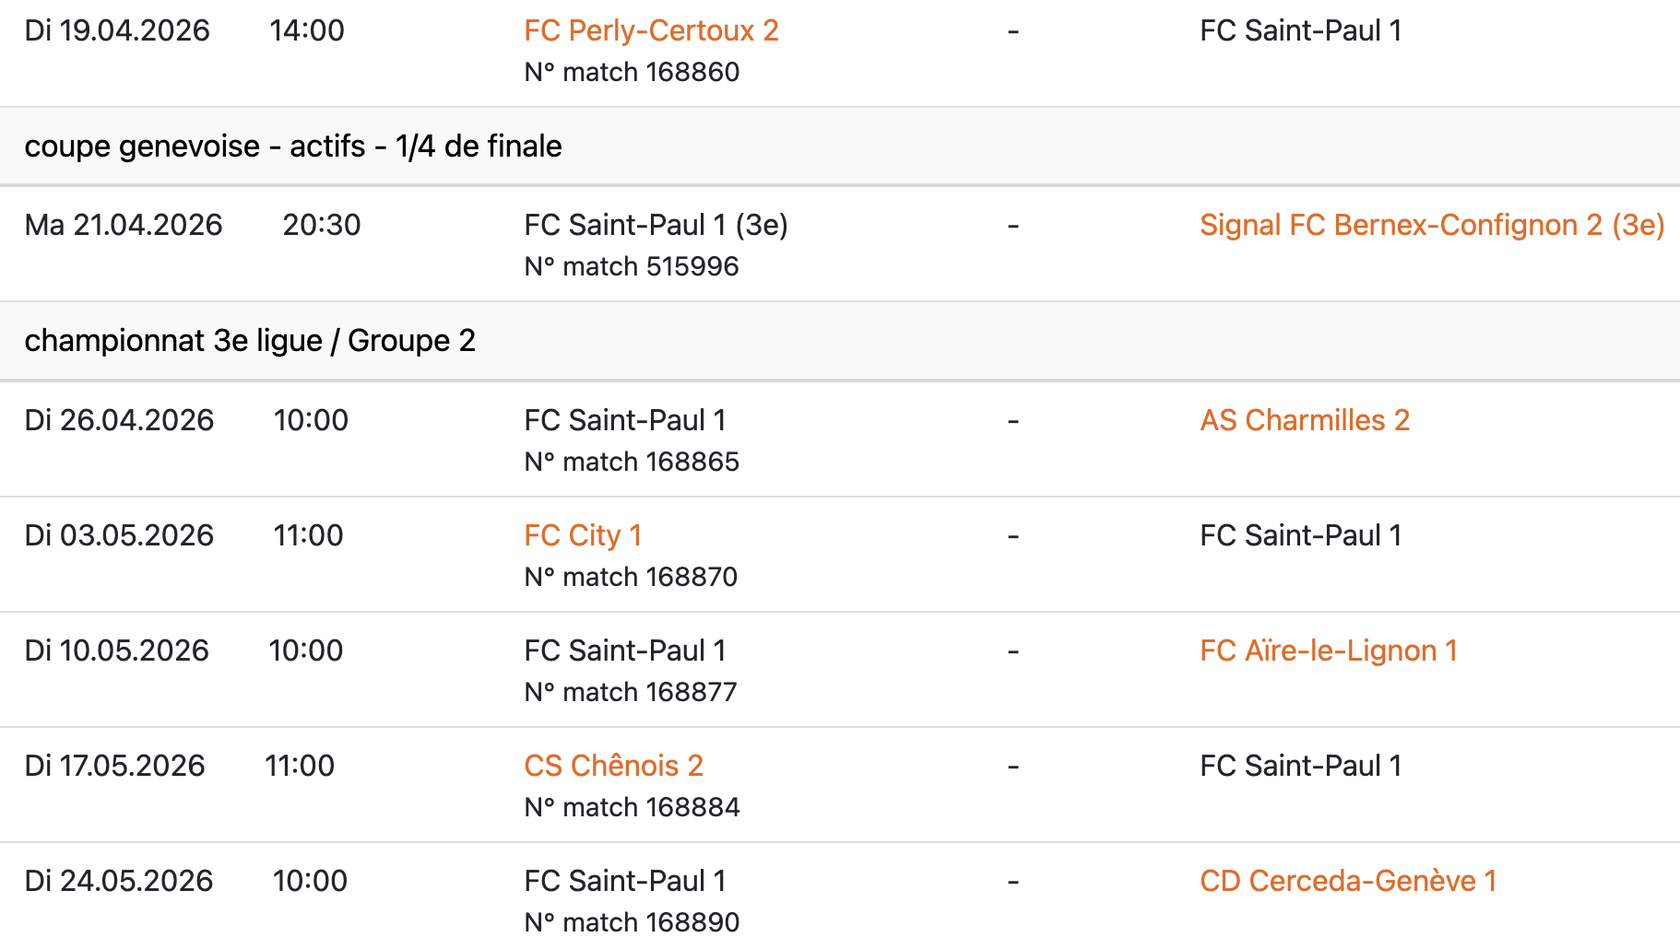Image resolution: width=1680 pixels, height=949 pixels.
Task: Open the FC City 1 team link
Action: (x=583, y=536)
